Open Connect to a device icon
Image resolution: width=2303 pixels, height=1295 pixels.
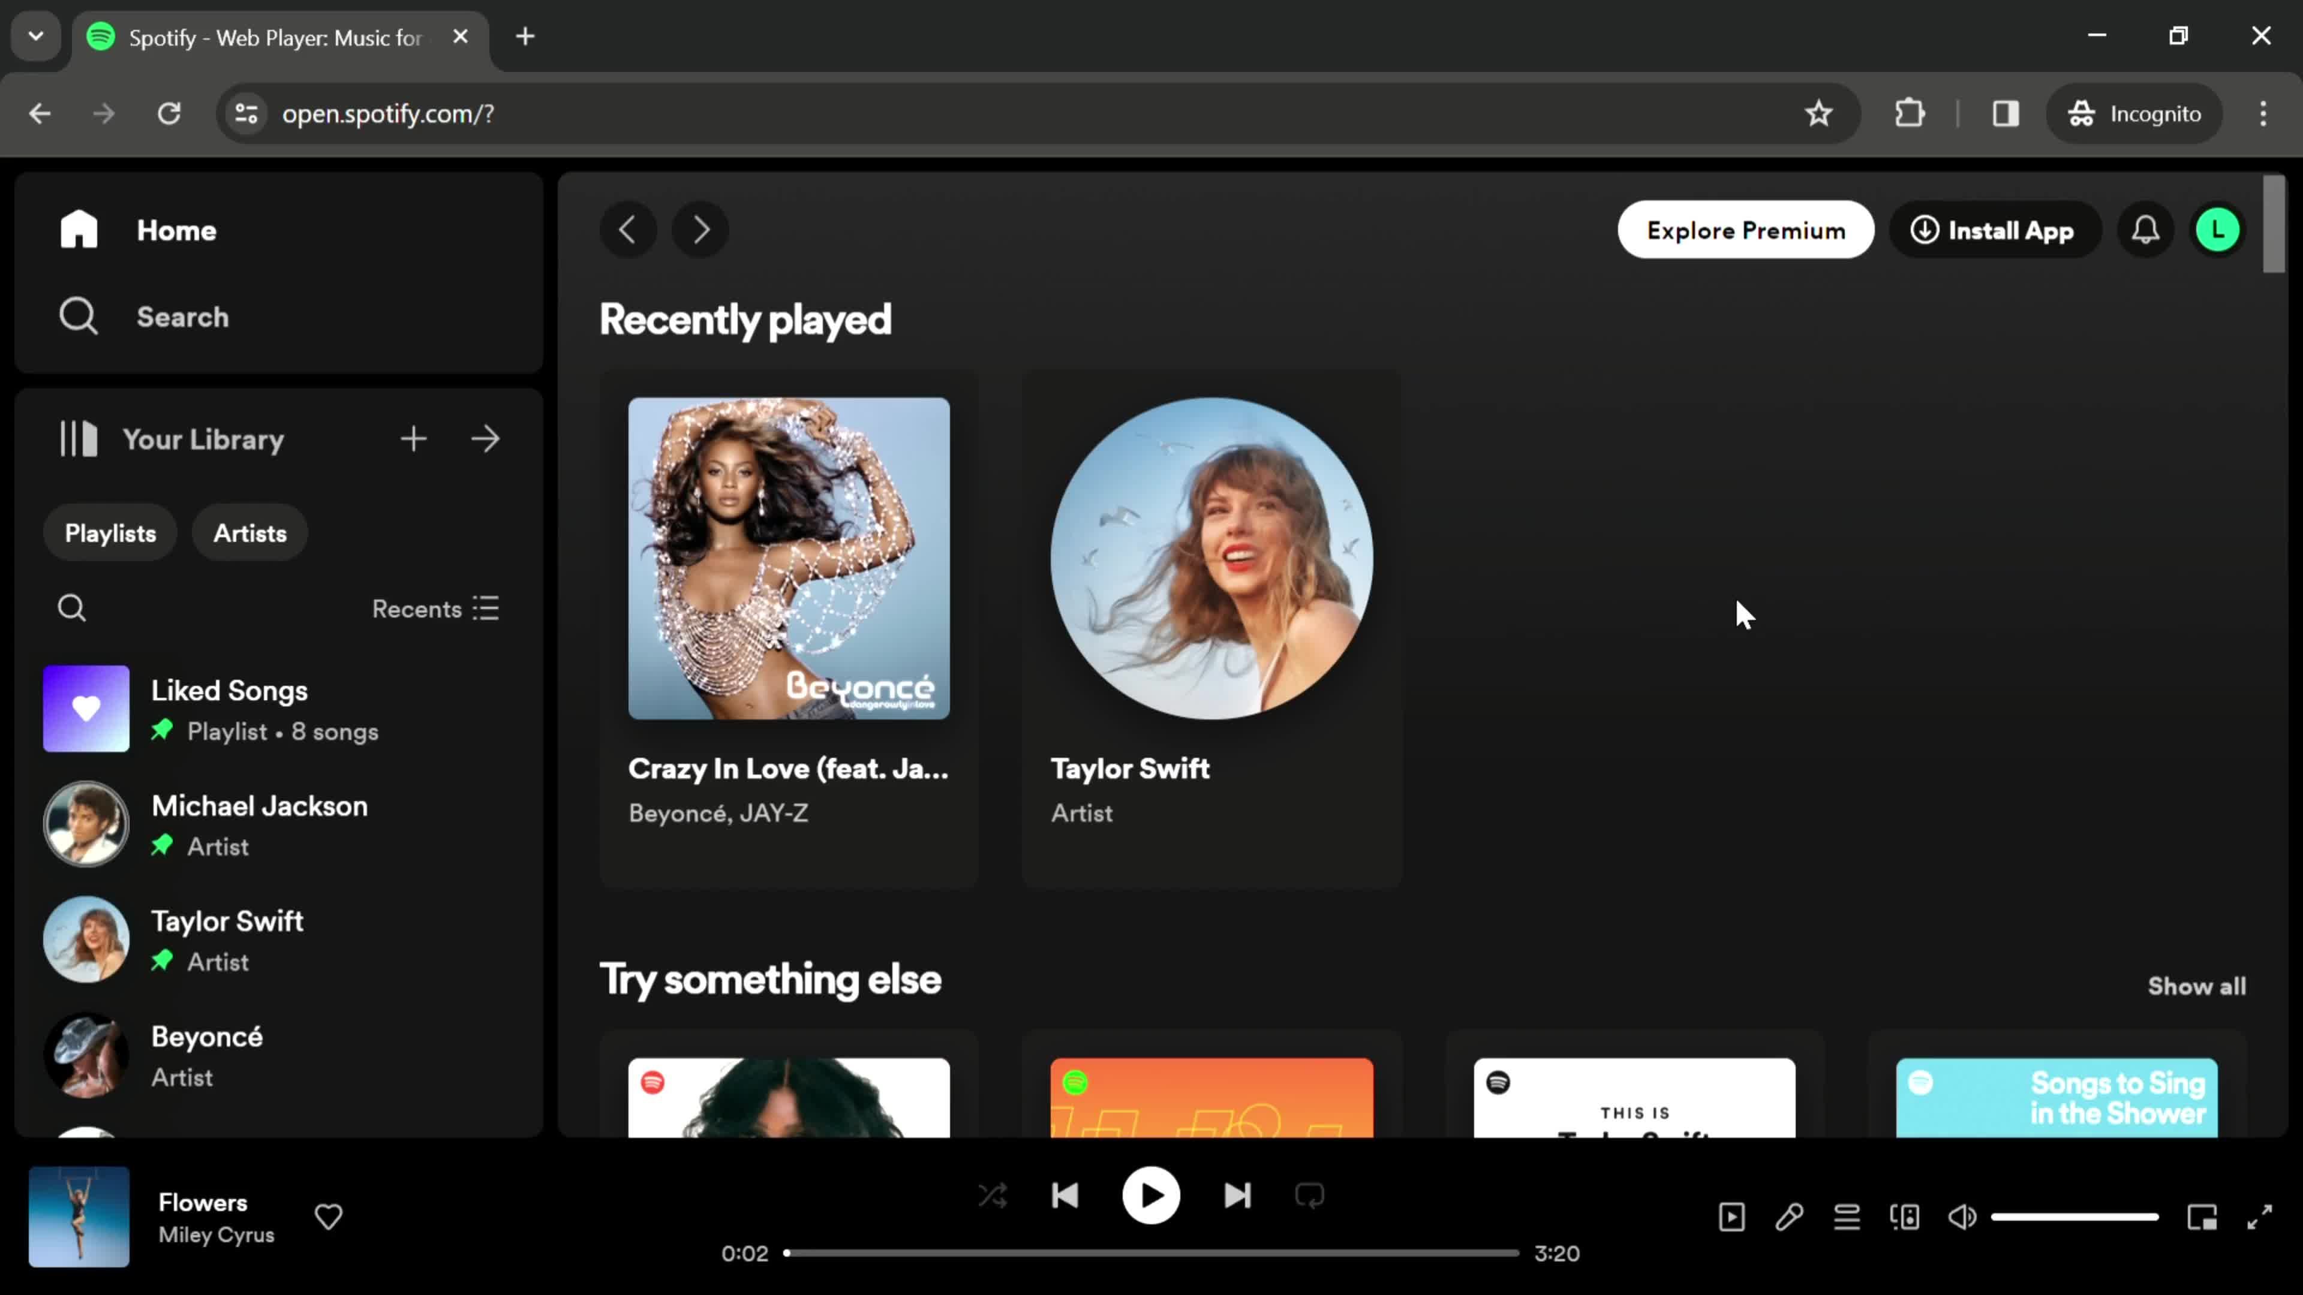pyautogui.click(x=1904, y=1216)
